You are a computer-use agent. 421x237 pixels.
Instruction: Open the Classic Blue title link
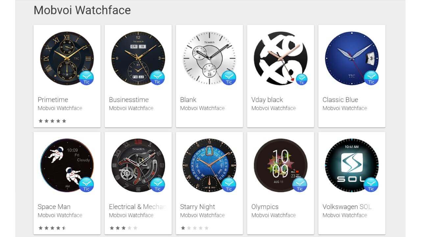click(x=340, y=100)
